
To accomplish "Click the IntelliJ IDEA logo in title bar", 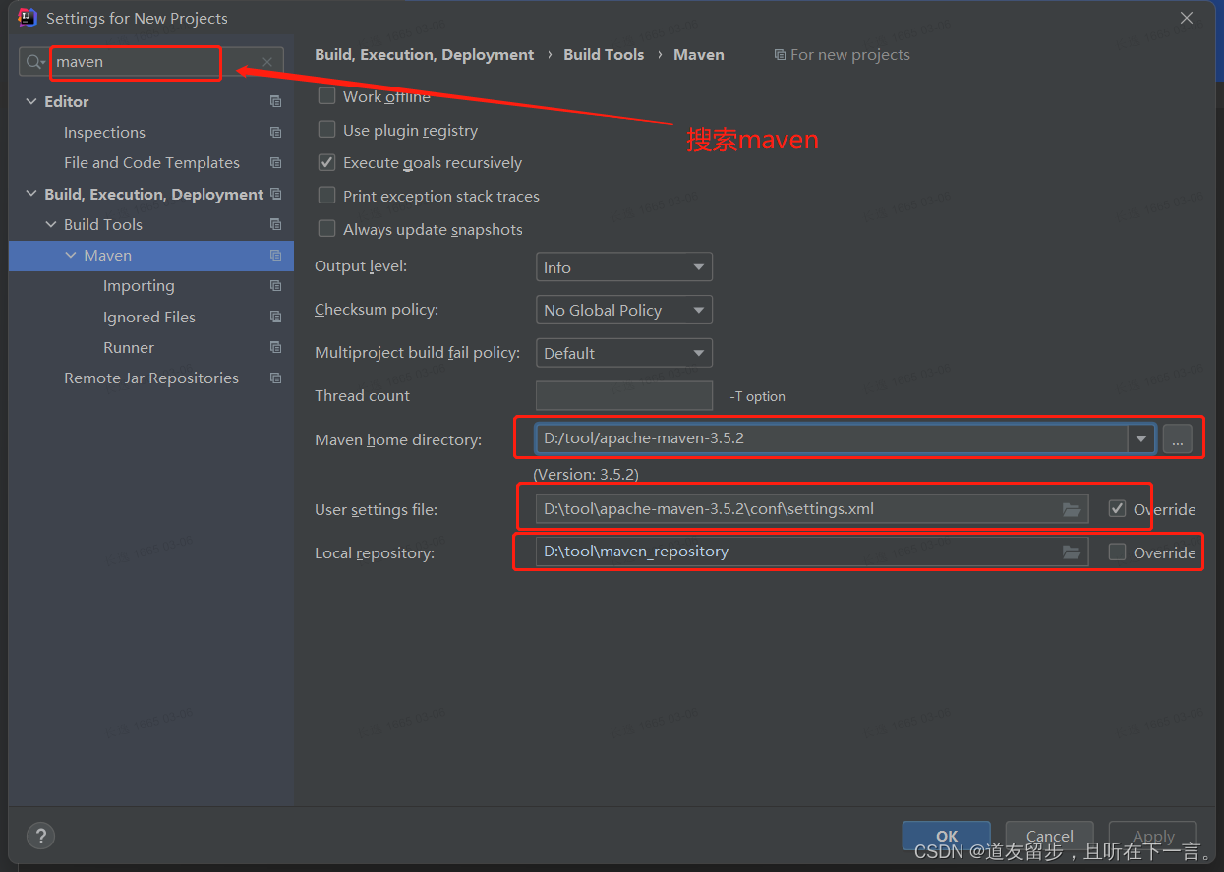I will [27, 17].
